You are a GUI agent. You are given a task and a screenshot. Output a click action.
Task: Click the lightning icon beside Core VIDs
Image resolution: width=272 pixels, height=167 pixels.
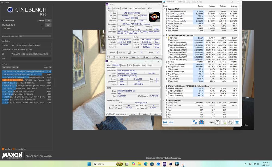169,38
